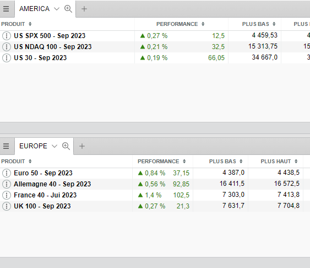Click the 66,05 points change value
The height and width of the screenshot is (268, 310).
click(x=216, y=58)
